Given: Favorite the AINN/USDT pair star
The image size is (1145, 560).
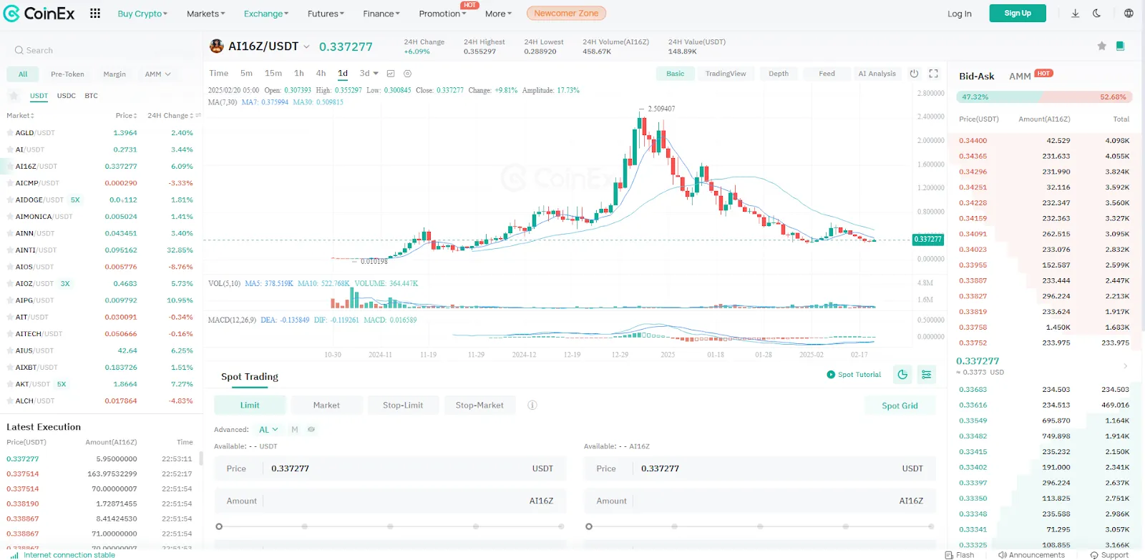Looking at the screenshot, I should tap(10, 234).
